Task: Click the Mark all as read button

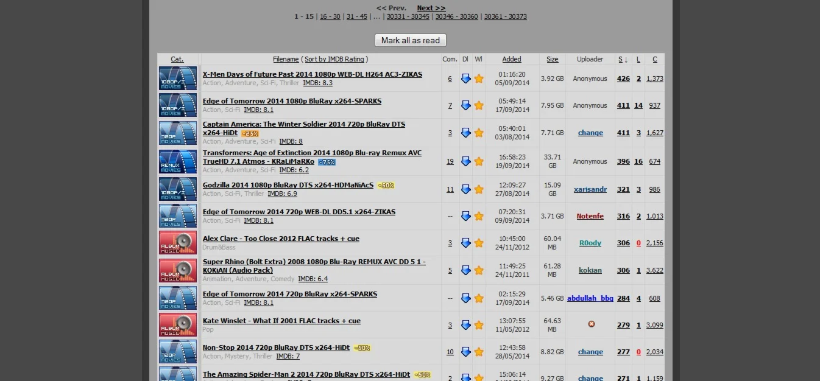Action: coord(411,40)
